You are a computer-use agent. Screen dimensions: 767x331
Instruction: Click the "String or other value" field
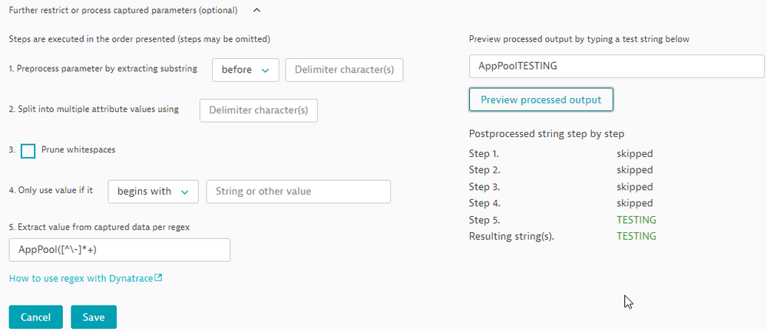click(298, 192)
